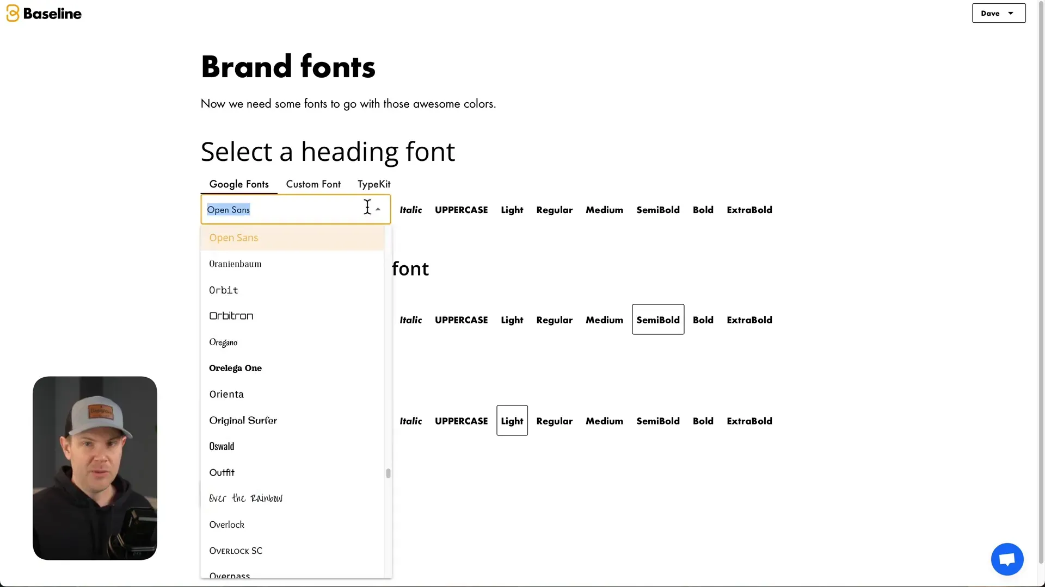Set heading font weight to Bold

click(703, 210)
